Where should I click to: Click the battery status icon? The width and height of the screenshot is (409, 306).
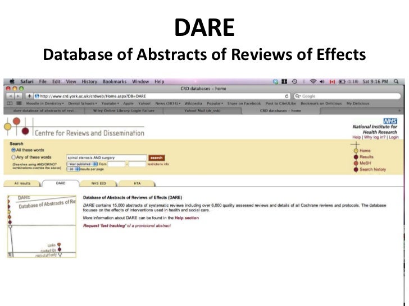coord(342,81)
